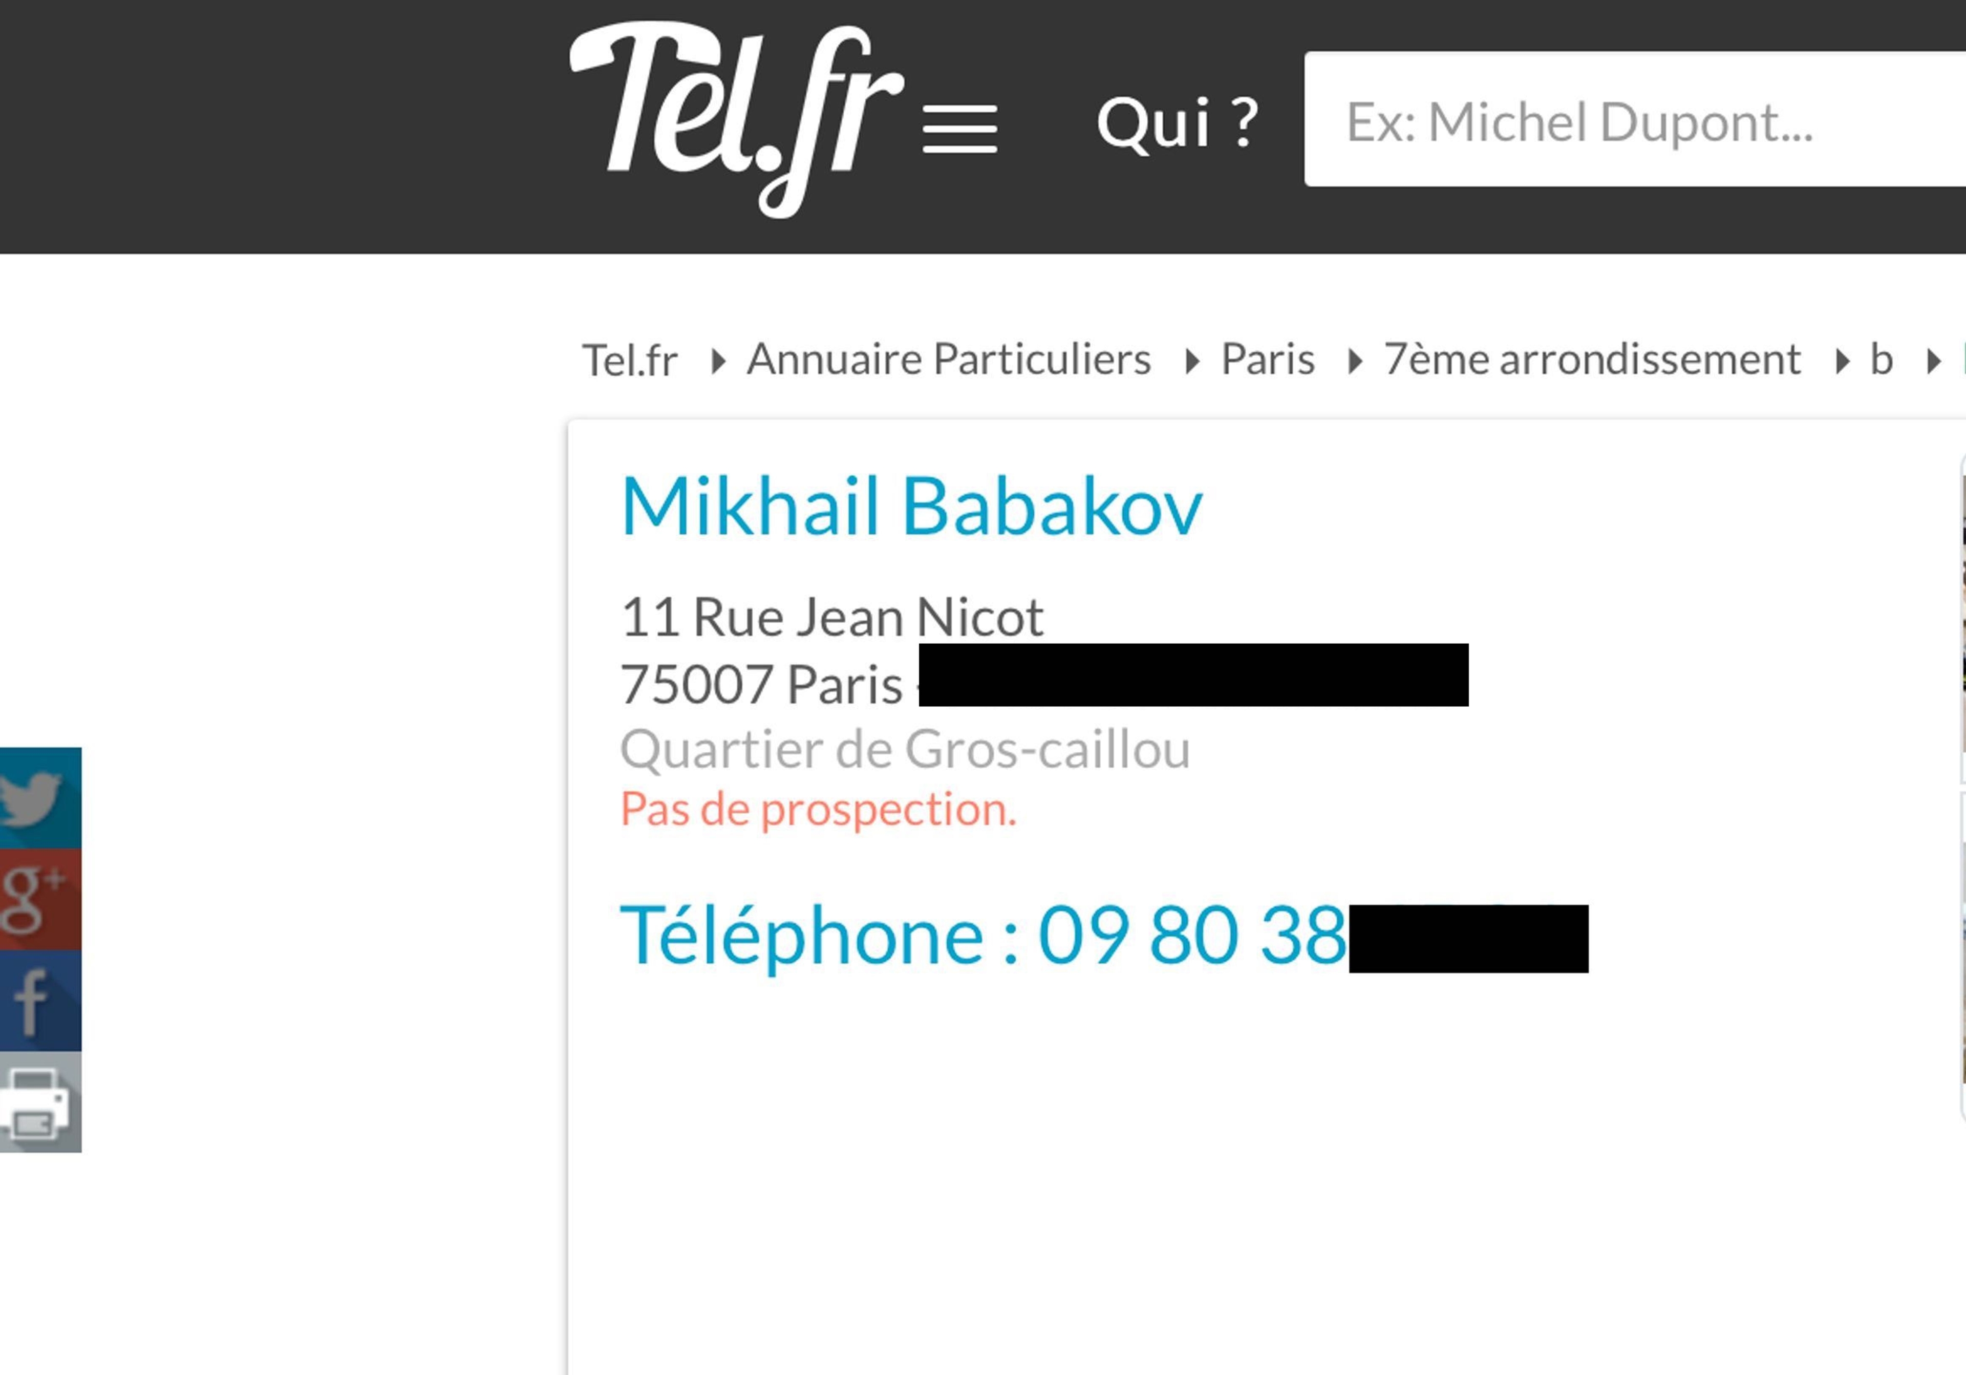Screen dimensions: 1966x1375
Task: Navigate to the Paris breadcrumb
Action: coord(1267,360)
